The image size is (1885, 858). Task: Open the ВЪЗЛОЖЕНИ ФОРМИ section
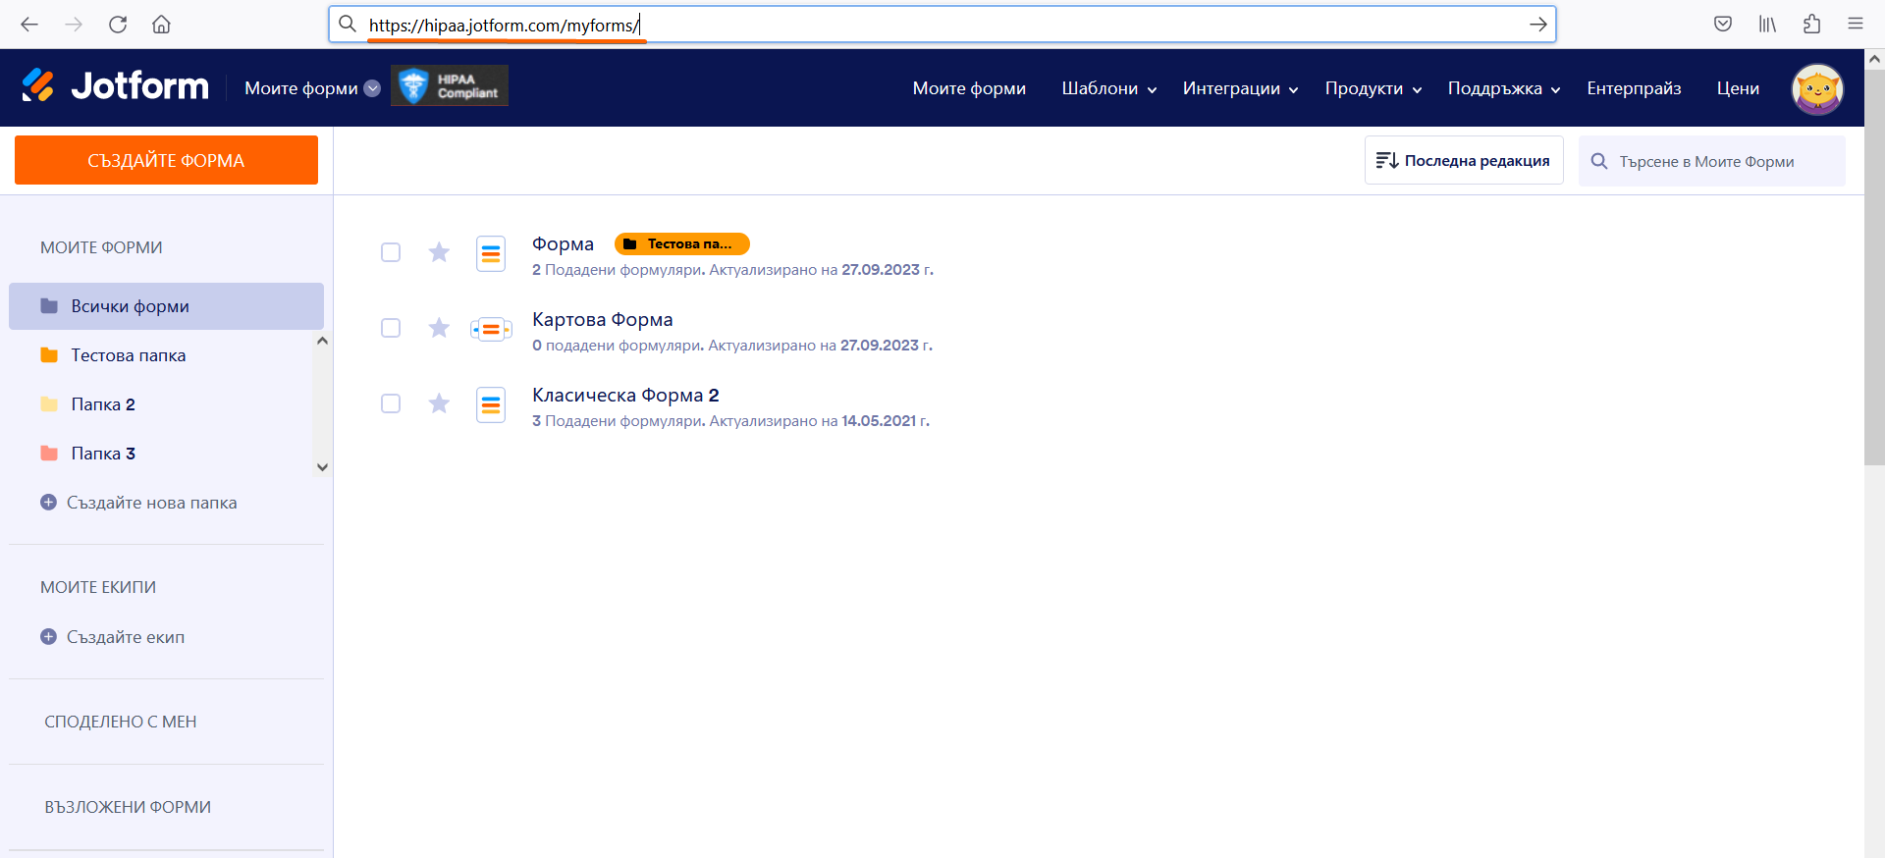(128, 807)
